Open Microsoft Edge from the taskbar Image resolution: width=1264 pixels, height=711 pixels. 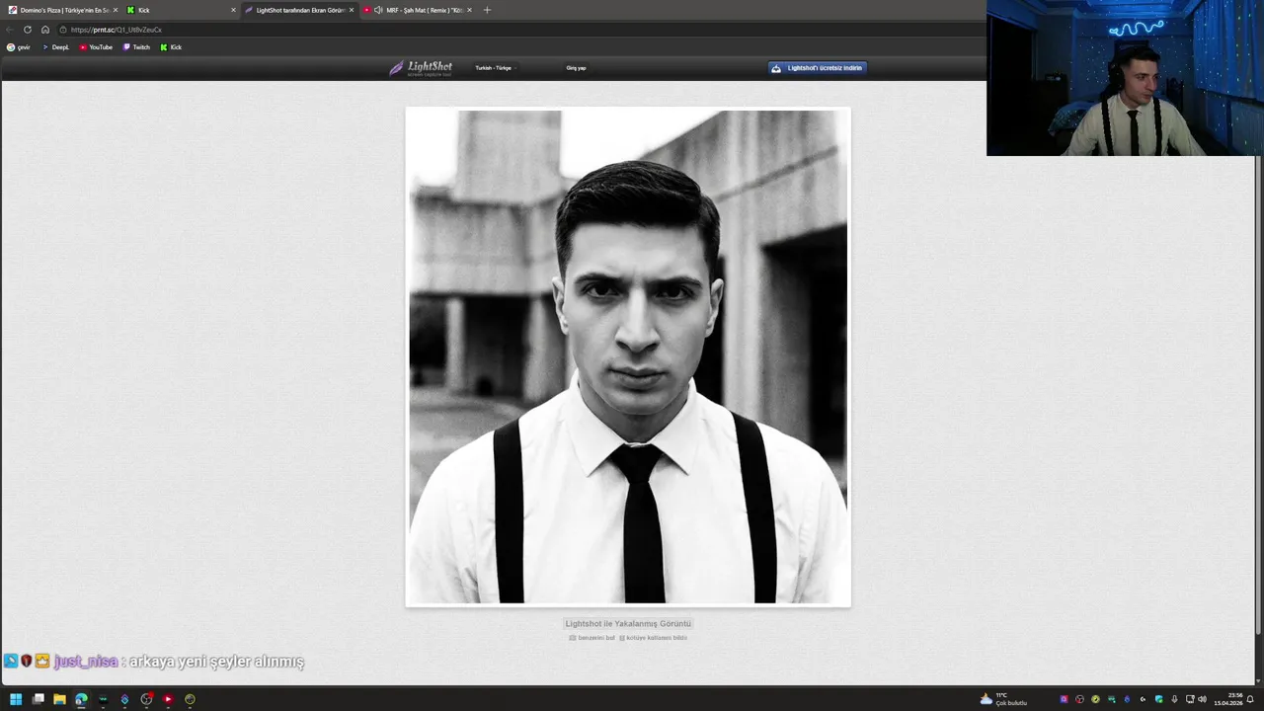point(81,699)
